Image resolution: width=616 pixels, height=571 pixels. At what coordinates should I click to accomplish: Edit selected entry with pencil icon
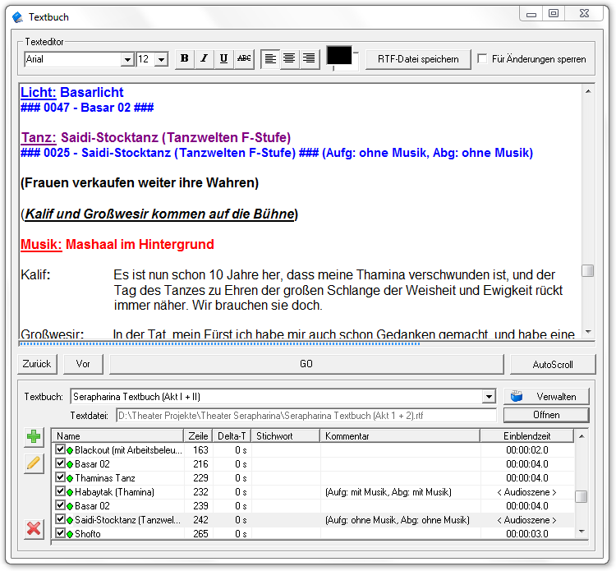click(x=34, y=463)
